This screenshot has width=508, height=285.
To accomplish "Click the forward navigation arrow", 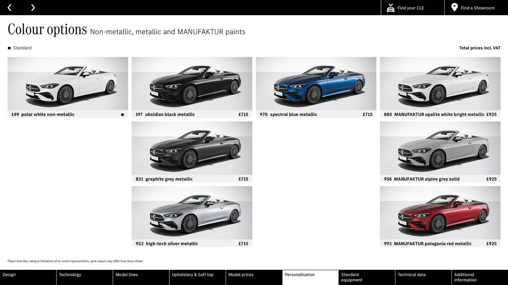I will pyautogui.click(x=33, y=7).
